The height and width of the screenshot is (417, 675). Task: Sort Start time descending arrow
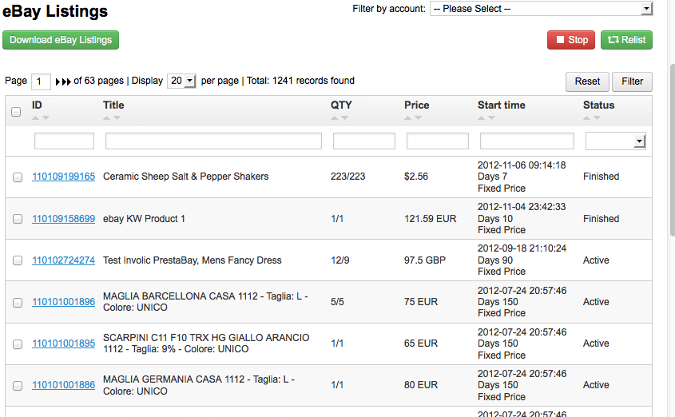(x=491, y=118)
